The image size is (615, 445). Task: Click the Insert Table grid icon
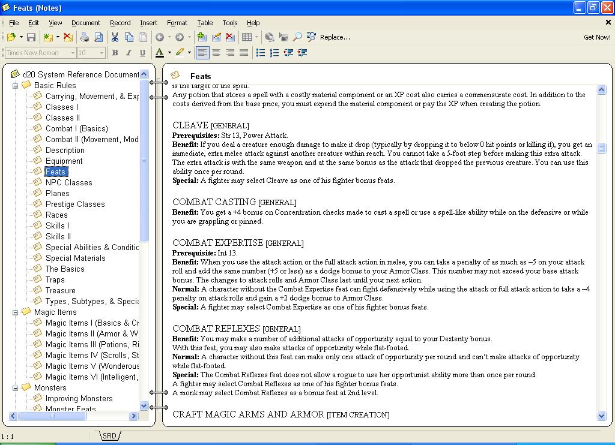(247, 37)
